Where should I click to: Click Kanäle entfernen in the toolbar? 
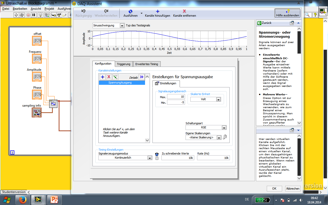[184, 13]
